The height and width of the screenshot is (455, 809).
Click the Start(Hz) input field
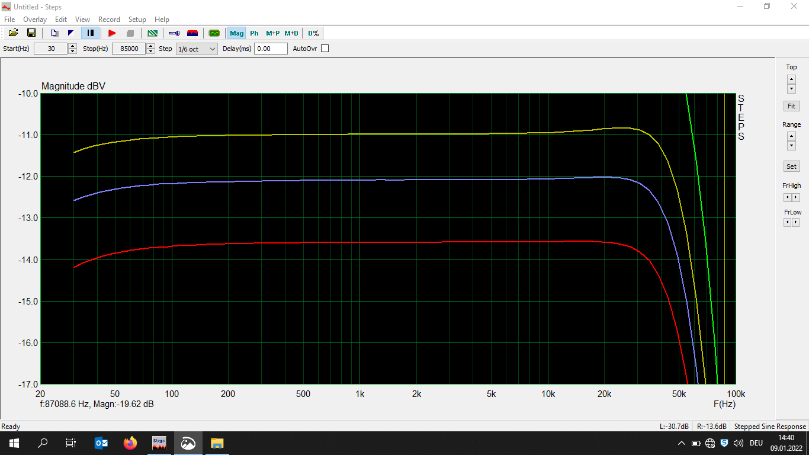tap(51, 49)
